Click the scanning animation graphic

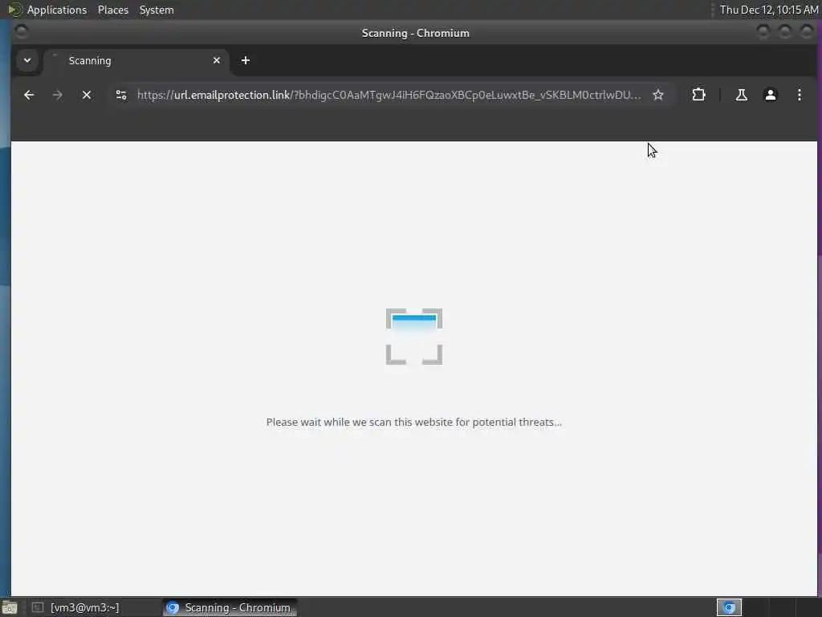(414, 337)
